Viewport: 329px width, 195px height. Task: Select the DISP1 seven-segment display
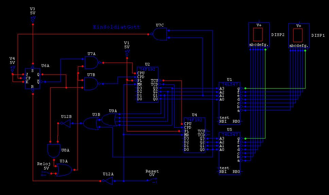[299, 36]
